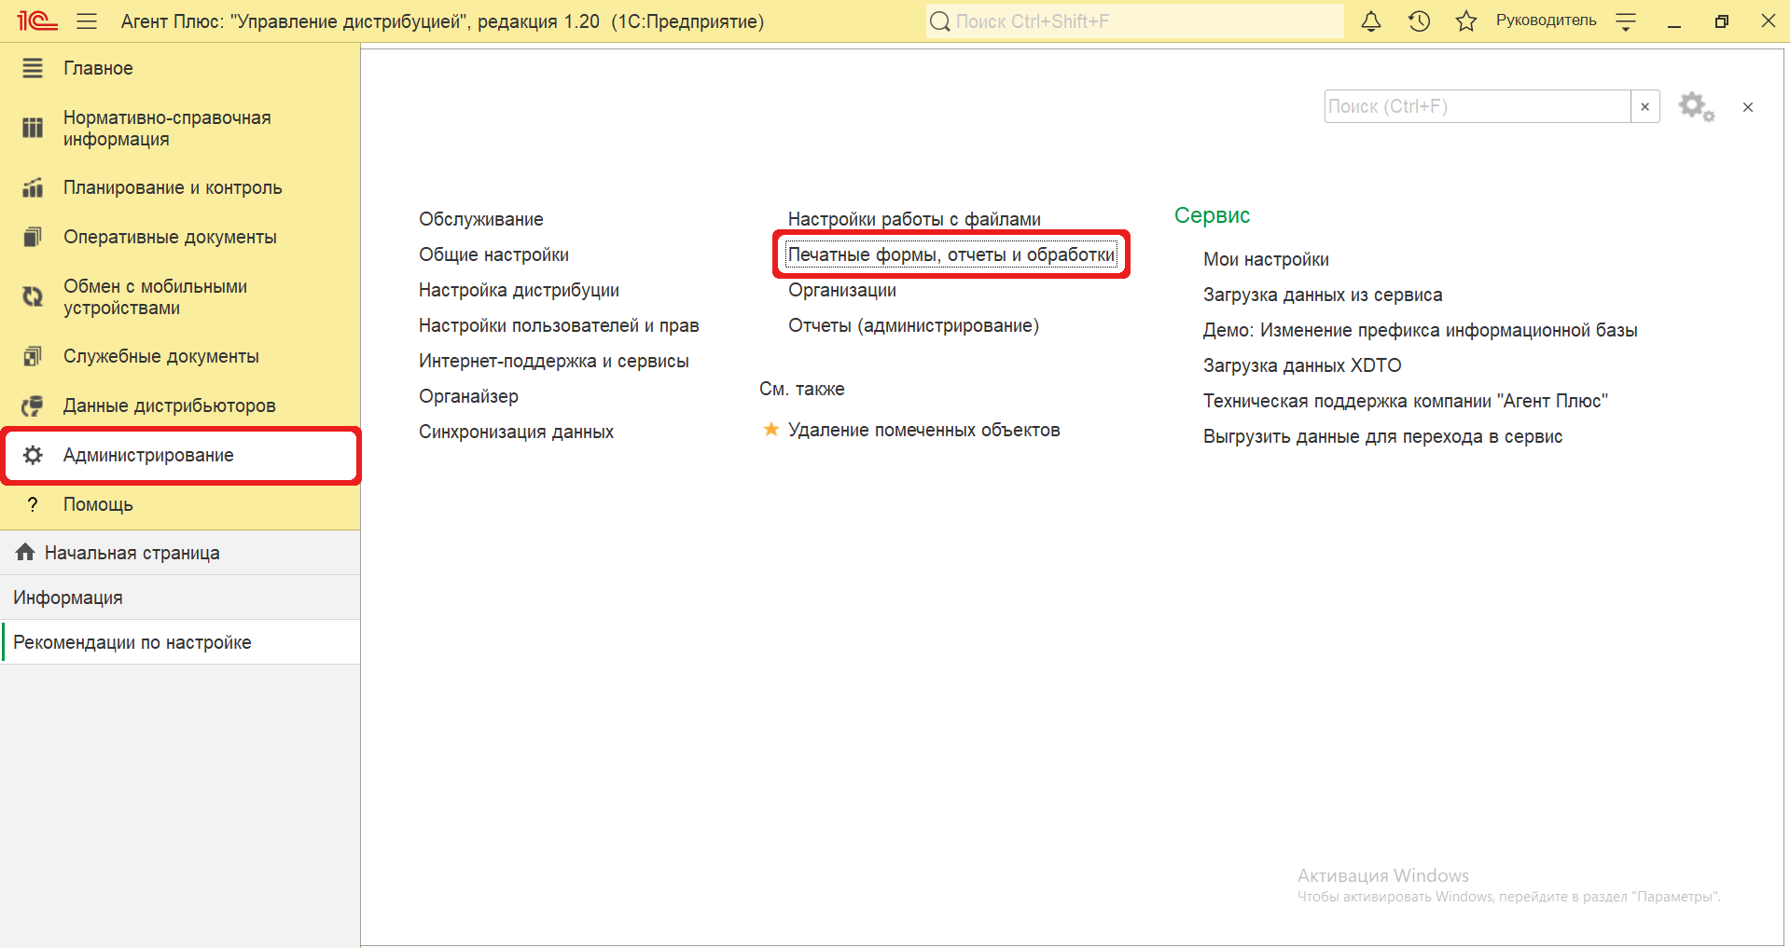1790x948 pixels.
Task: Open Оперативные документы section
Action: click(x=170, y=237)
